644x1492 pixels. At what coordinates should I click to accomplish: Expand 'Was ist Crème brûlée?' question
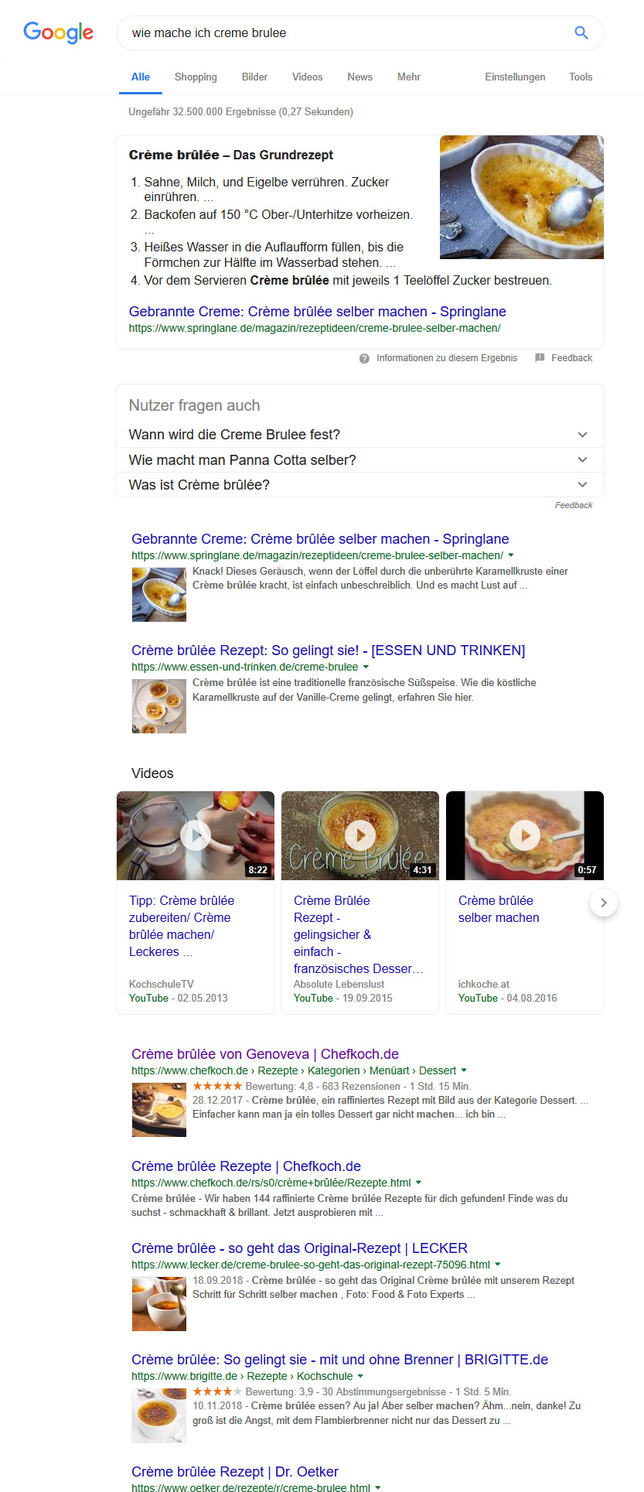tap(360, 485)
